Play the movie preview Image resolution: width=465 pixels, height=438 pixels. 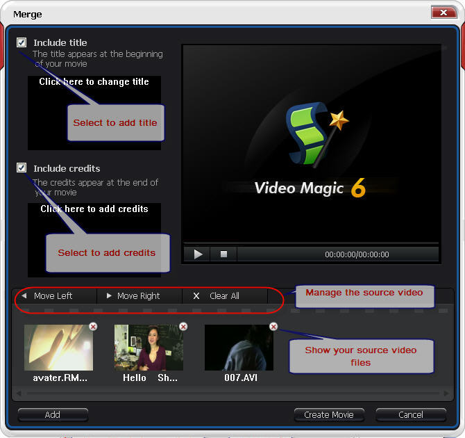click(197, 254)
